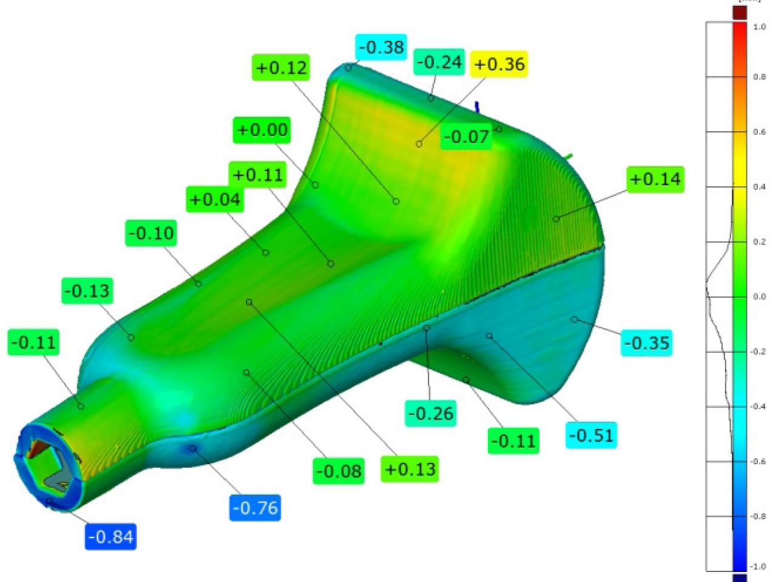
Task: Select the -0.51 cyan deviation label
Action: pos(591,434)
